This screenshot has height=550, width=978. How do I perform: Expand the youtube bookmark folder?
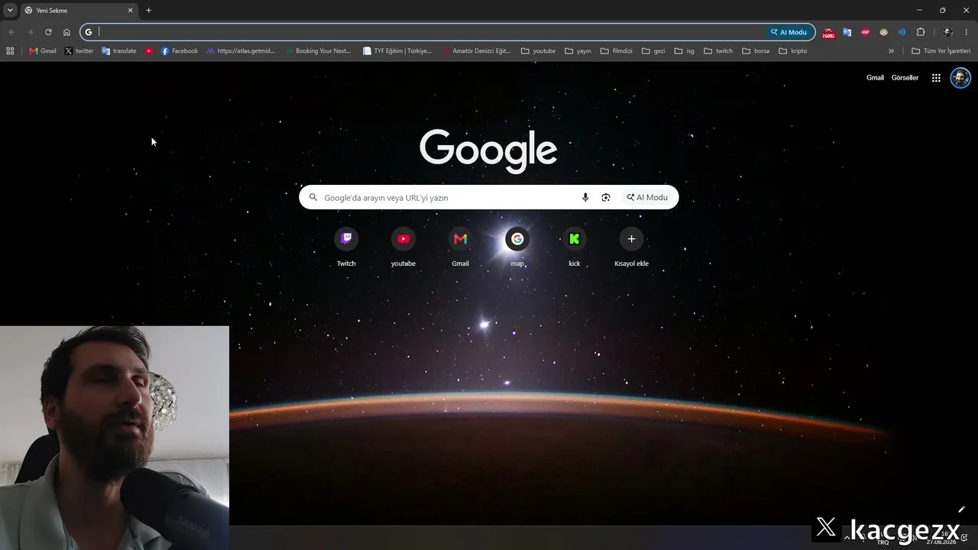click(538, 51)
